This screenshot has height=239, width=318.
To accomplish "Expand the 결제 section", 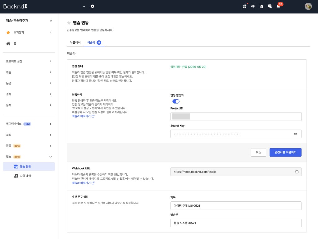I will click(x=29, y=94).
